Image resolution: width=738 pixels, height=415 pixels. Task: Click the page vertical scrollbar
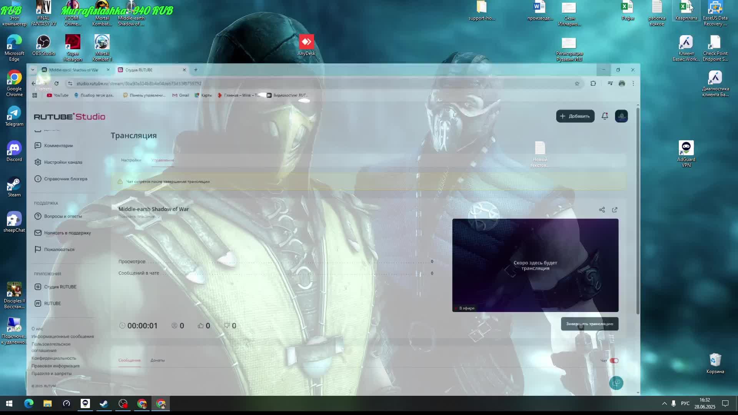(638, 211)
